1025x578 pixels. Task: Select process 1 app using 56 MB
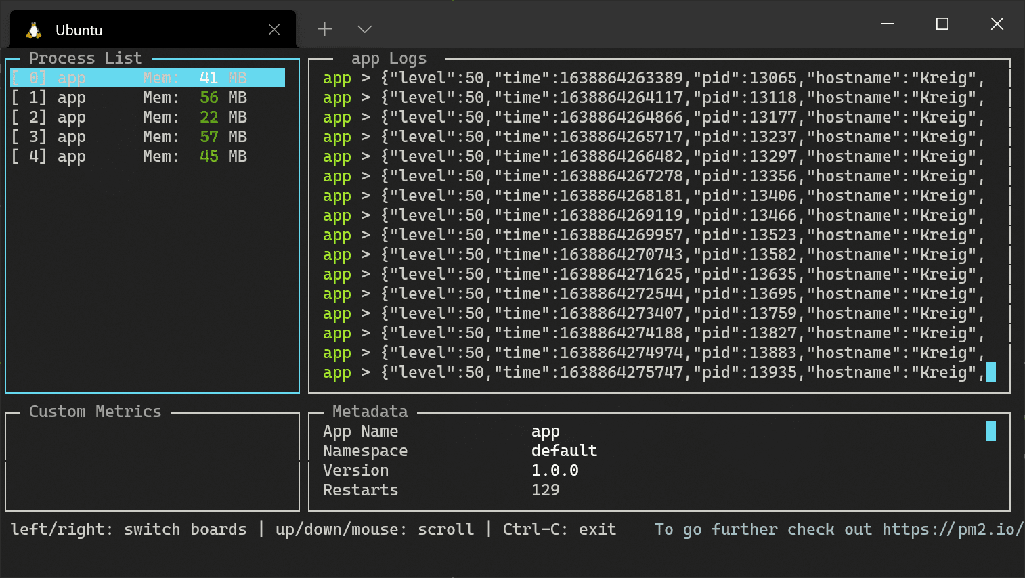click(x=129, y=97)
